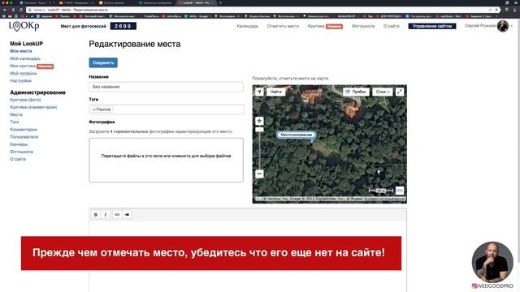Click Сергей Рожнов user name
Image resolution: width=520 pixels, height=292 pixels.
click(480, 26)
